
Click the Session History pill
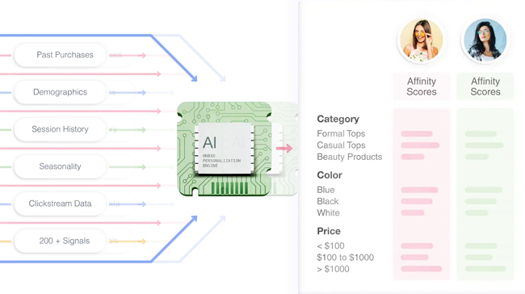click(60, 129)
